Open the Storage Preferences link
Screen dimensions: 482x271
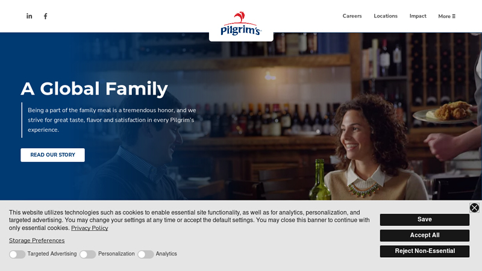(37, 240)
